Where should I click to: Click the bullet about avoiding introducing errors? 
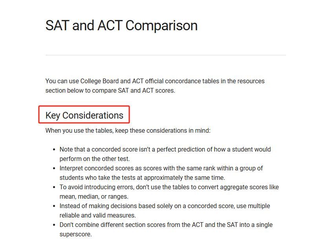(x=169, y=192)
